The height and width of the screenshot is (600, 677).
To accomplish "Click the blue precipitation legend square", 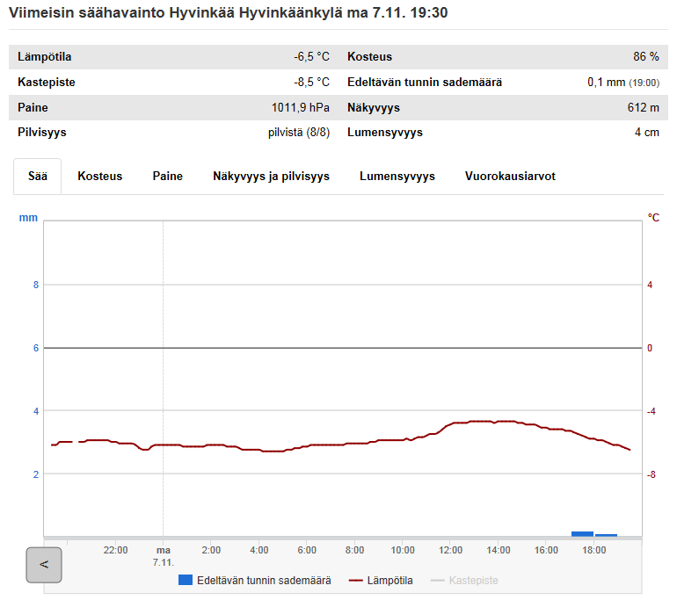I will [x=185, y=581].
